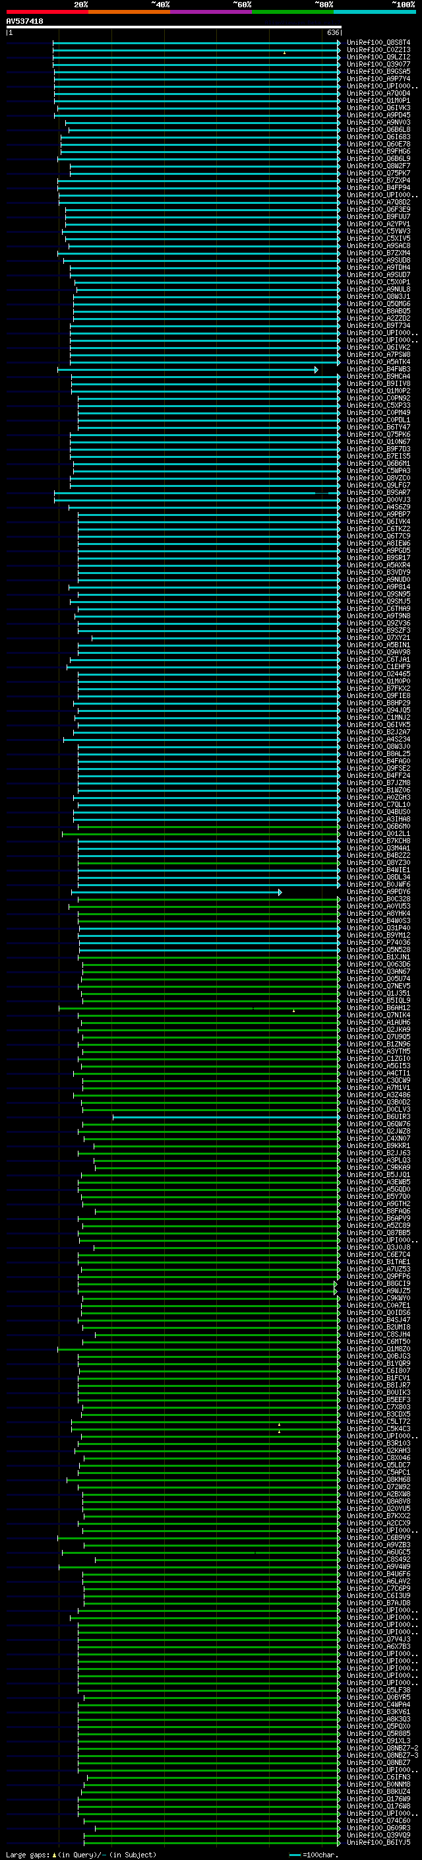
Task: Select the UniRef100_B7KCH8 label
Action: 378,841
